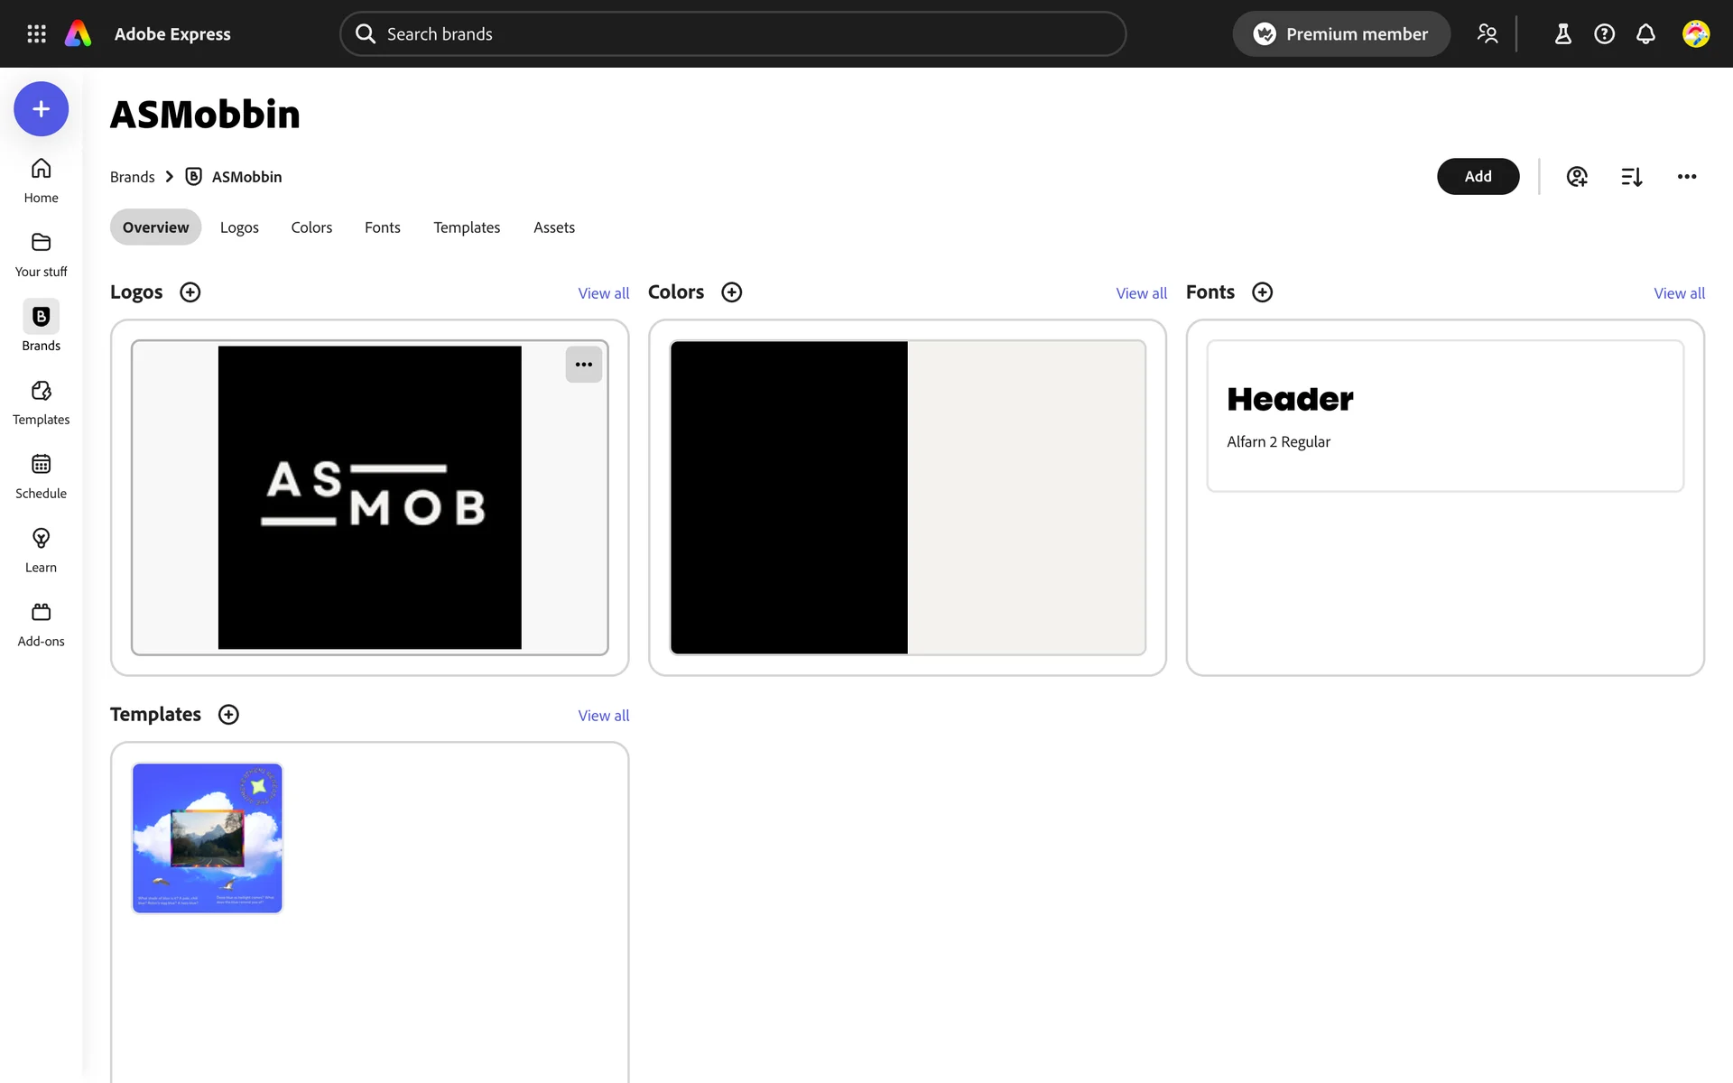1733x1083 pixels.
Task: Click the beaker labs icon
Action: [1562, 33]
